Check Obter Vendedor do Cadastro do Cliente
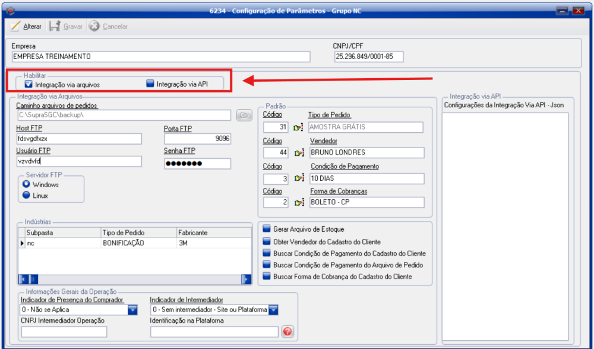The width and height of the screenshot is (594, 349). 267,241
